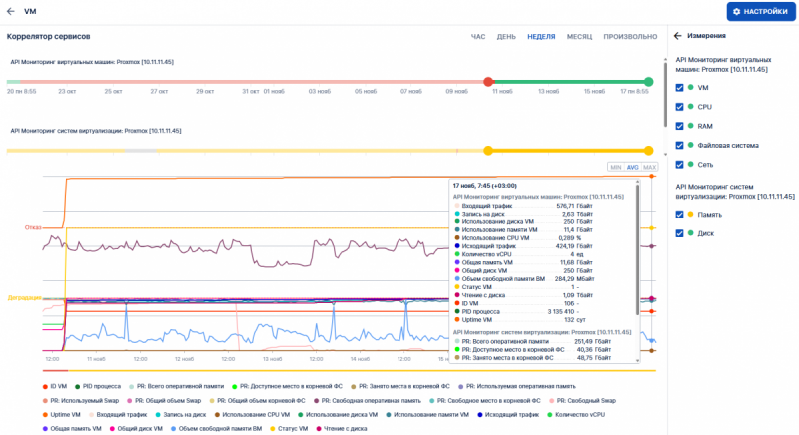
Task: Click the back arrow beside Измерения
Action: pos(678,36)
